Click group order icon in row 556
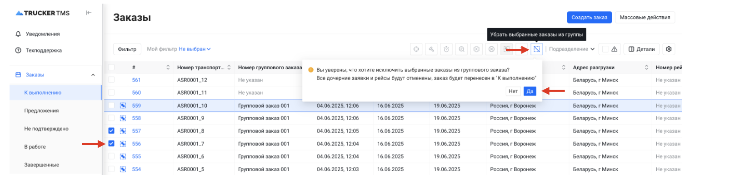Screen dimensions: 730x192 (x=123, y=144)
